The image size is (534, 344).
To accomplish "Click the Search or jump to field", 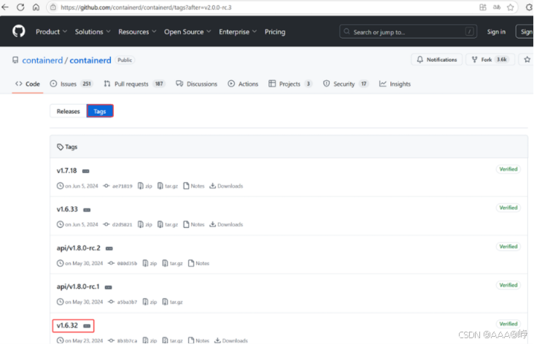I will pos(408,31).
